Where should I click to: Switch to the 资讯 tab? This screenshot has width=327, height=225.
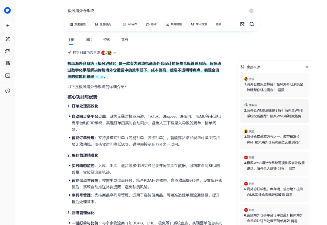point(107,40)
